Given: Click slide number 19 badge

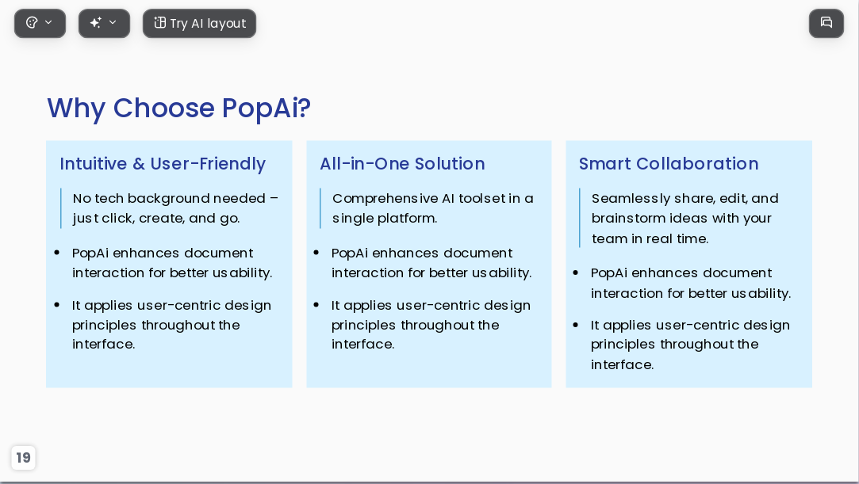Looking at the screenshot, I should pos(23,457).
